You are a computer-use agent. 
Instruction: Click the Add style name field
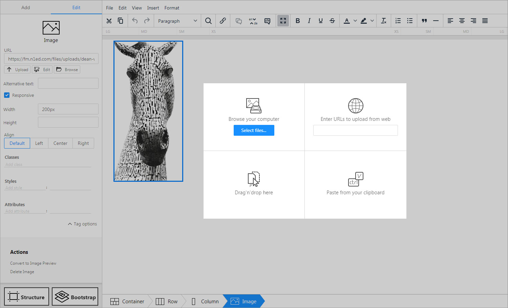(25, 188)
